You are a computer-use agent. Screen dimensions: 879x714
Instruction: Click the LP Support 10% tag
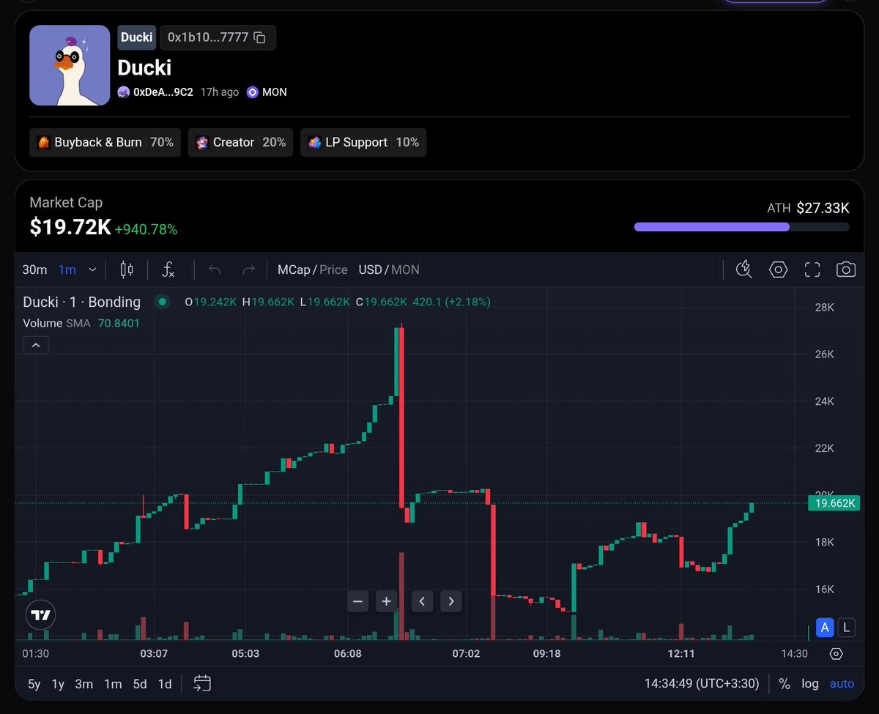[363, 142]
